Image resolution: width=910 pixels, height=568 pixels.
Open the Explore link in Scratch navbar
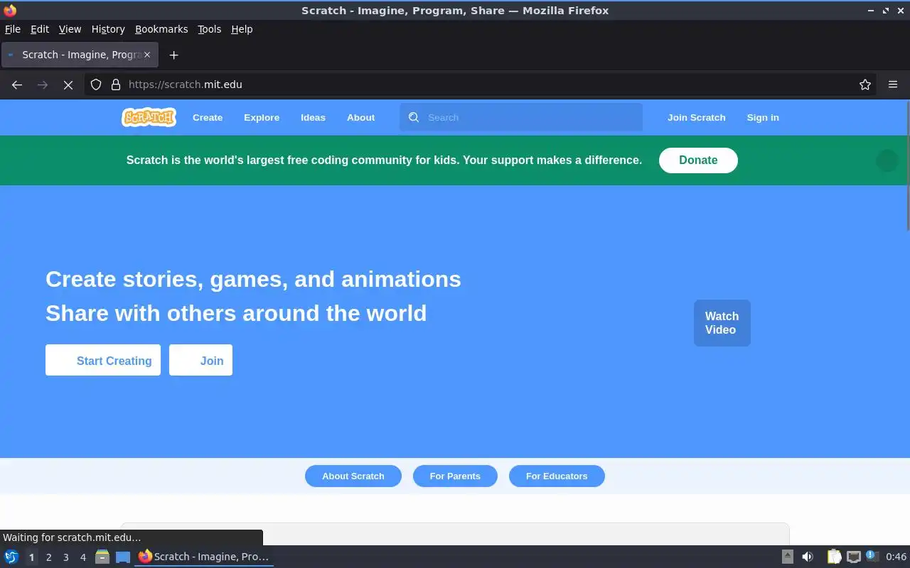pos(262,117)
